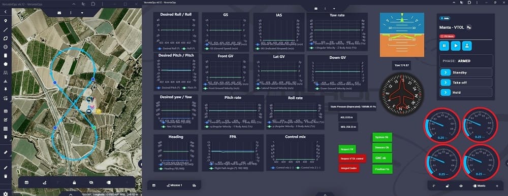Collapse the sidebar with the back arrow
Viewport: 508px width, 196px height.
tap(6, 12)
